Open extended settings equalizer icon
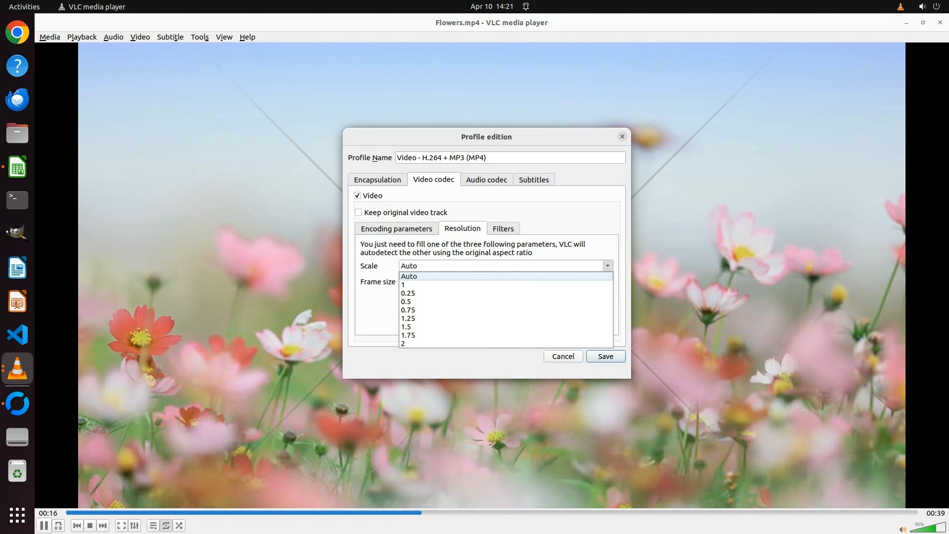This screenshot has width=949, height=534. (x=134, y=526)
